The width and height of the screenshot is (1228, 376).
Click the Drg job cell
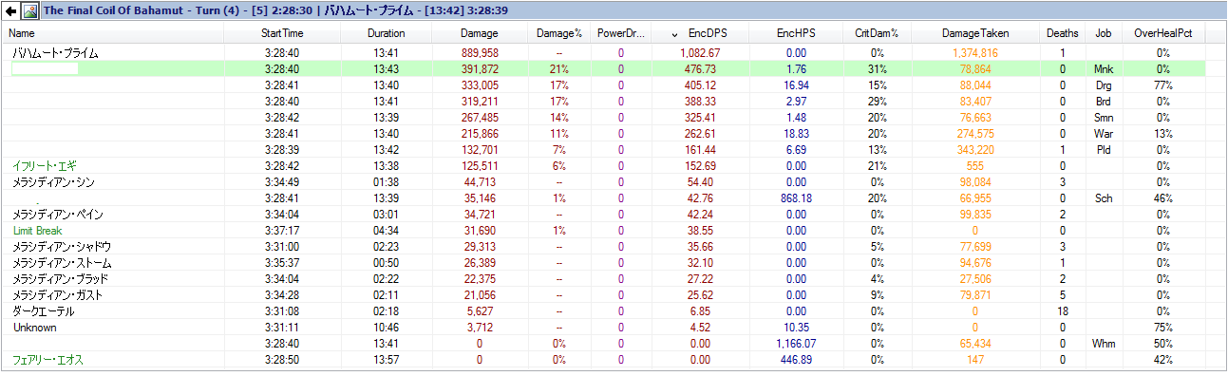pyautogui.click(x=1103, y=85)
